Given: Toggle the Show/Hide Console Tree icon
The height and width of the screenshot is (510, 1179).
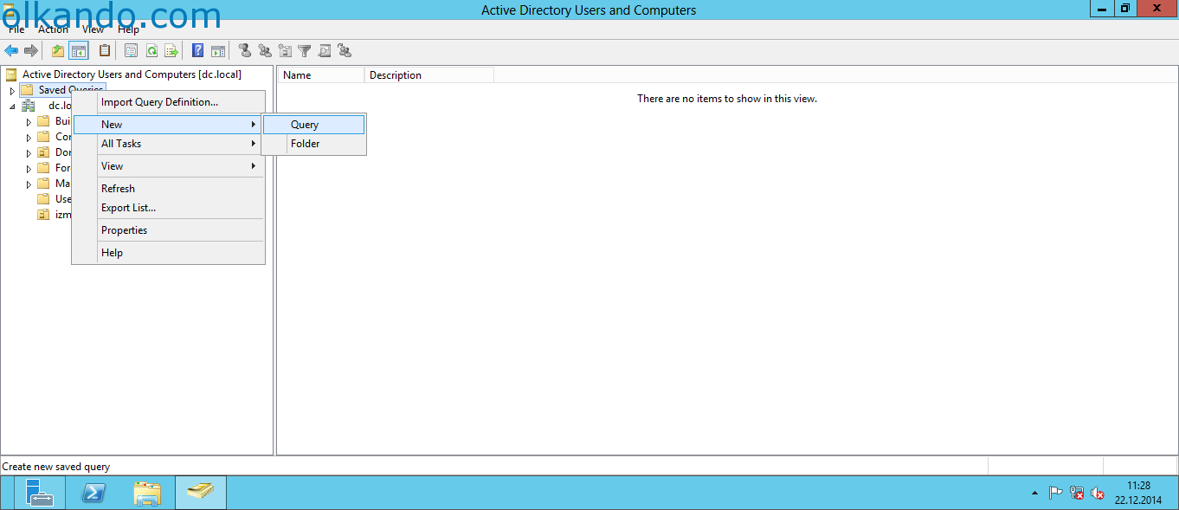Looking at the screenshot, I should pos(79,51).
